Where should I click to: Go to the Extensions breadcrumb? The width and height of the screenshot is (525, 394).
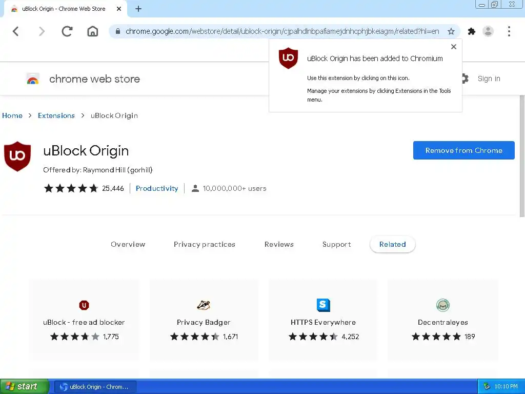pyautogui.click(x=56, y=115)
